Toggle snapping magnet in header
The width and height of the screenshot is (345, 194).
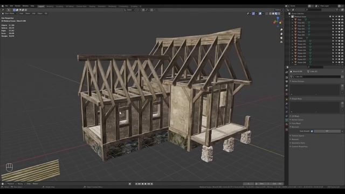click(143, 10)
